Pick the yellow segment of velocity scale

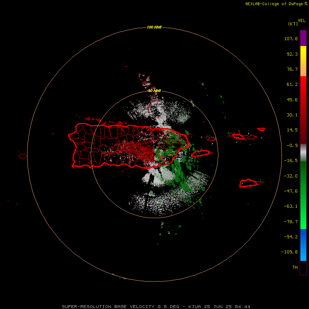(303, 61)
